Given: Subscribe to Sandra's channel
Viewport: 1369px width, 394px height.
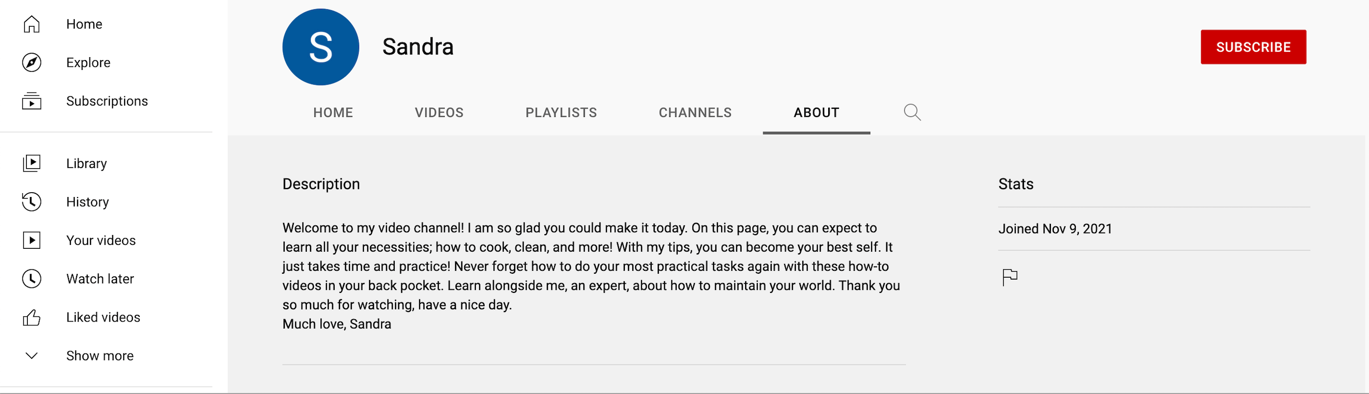Looking at the screenshot, I should [1253, 47].
